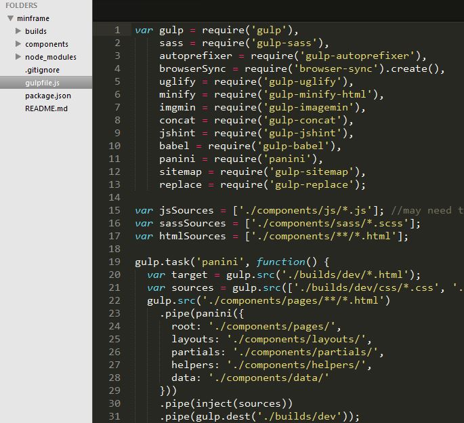Click line number 1 in gutter

click(117, 30)
